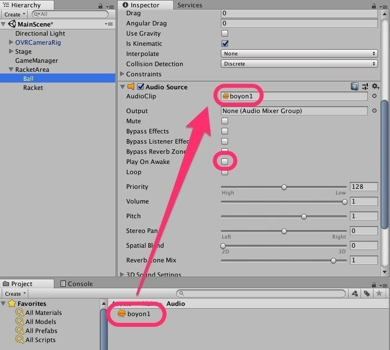The image size is (390, 350).
Task: Click the AudioClip object picker circle
Action: point(374,96)
